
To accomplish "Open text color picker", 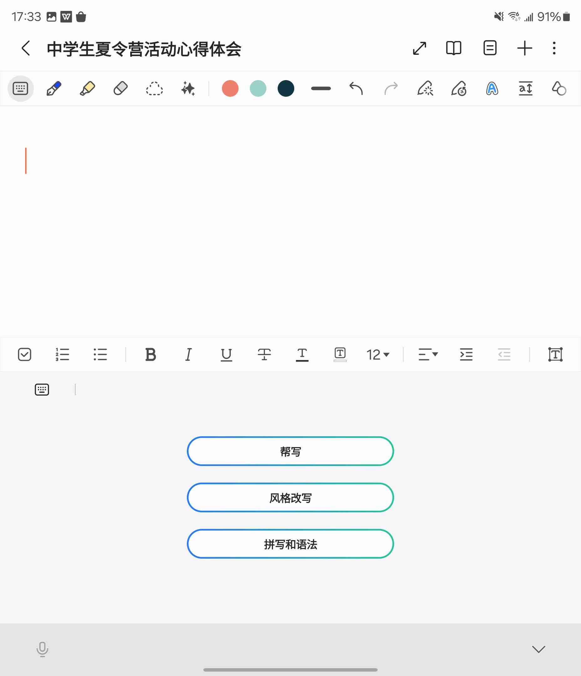I will tap(302, 355).
